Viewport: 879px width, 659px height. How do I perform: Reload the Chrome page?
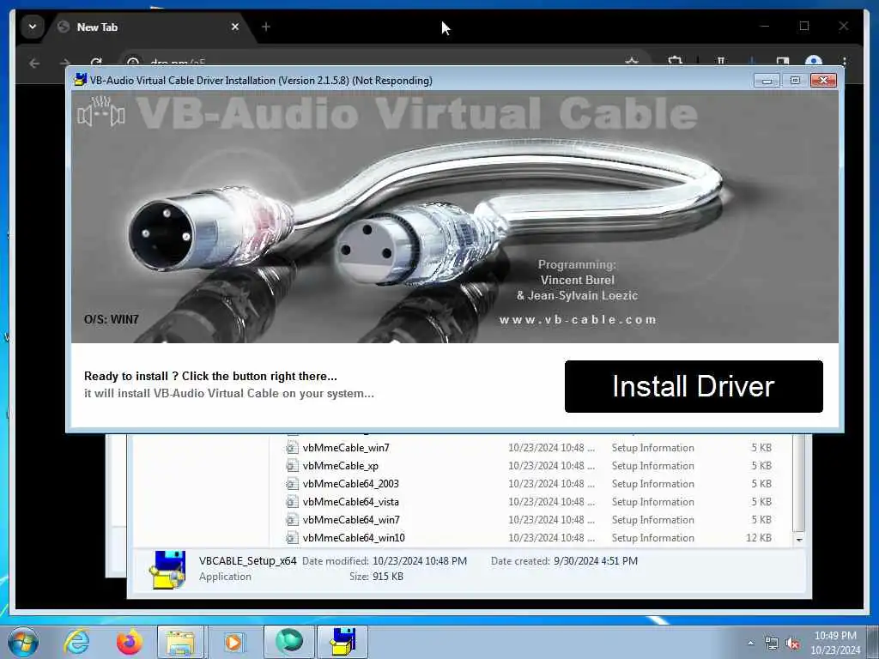96,63
